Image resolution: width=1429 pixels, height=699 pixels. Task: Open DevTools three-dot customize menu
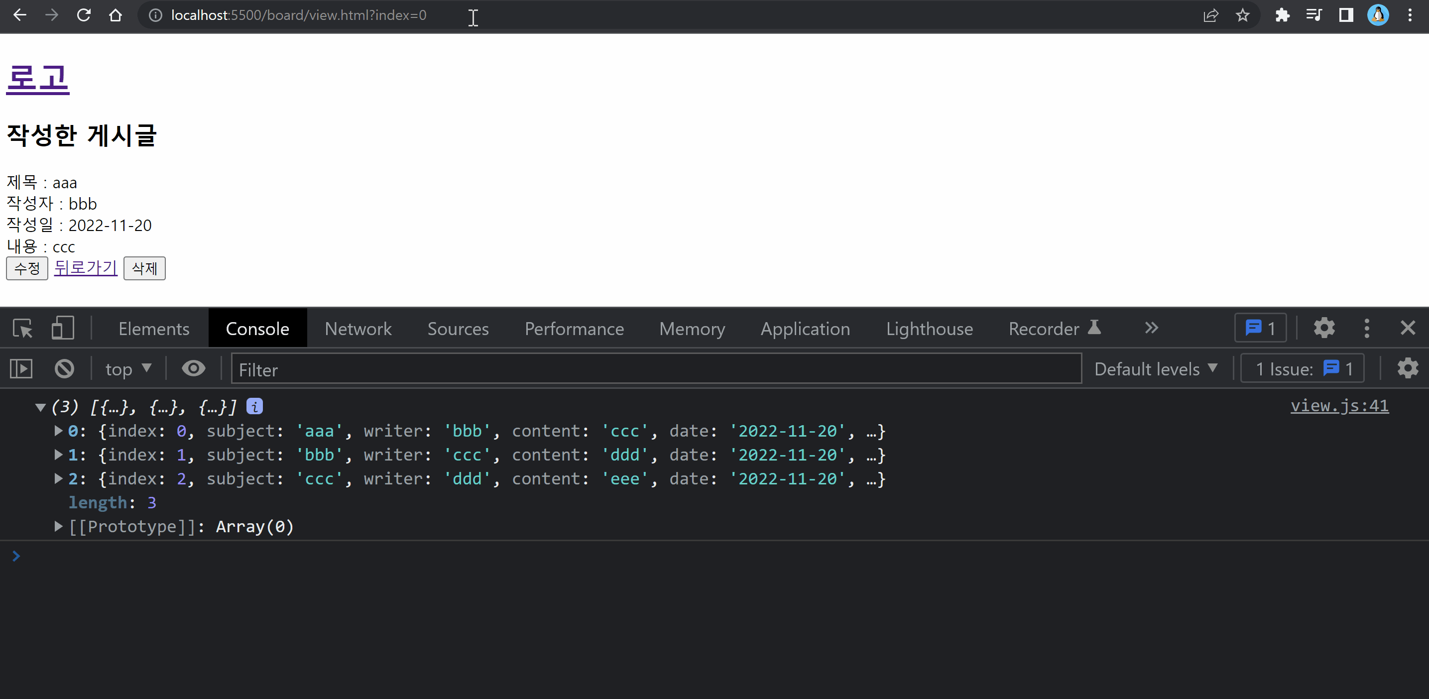tap(1367, 329)
